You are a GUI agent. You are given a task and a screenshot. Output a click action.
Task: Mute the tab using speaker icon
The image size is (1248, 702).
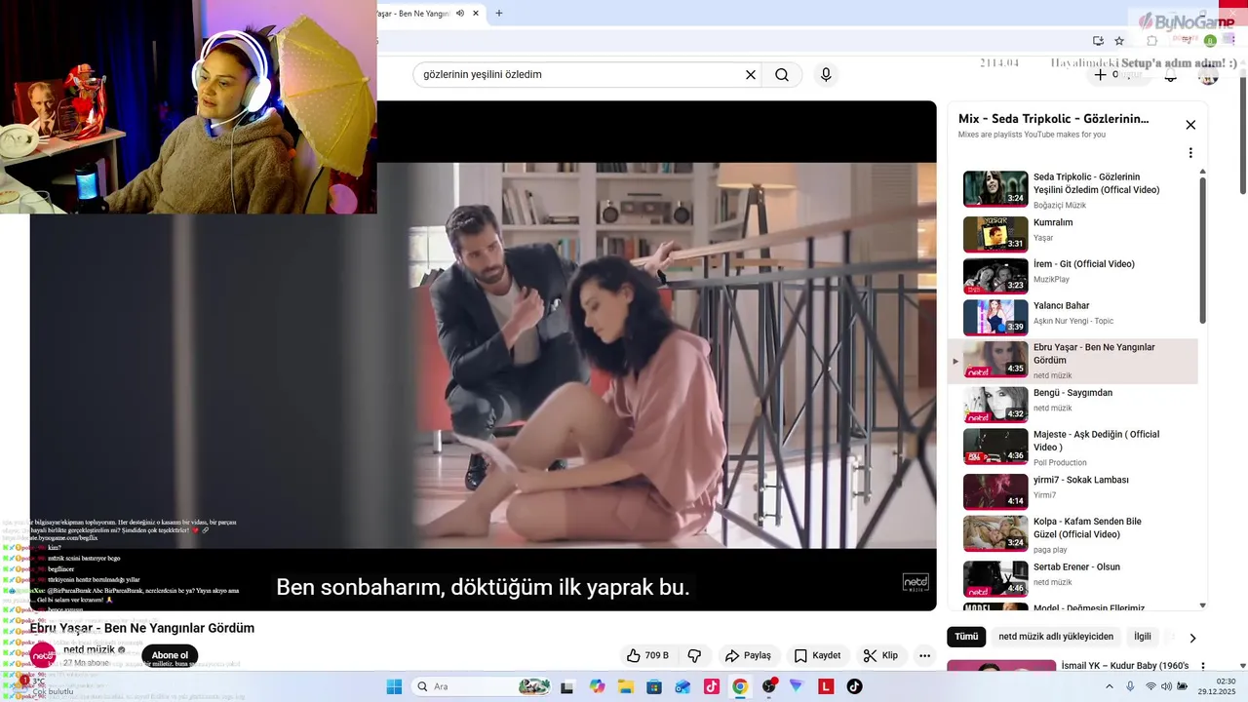point(459,14)
